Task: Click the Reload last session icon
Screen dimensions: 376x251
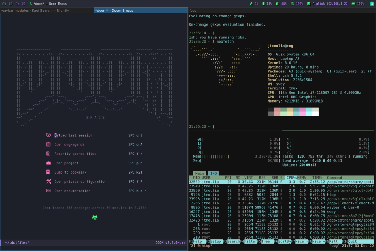Action: point(49,135)
